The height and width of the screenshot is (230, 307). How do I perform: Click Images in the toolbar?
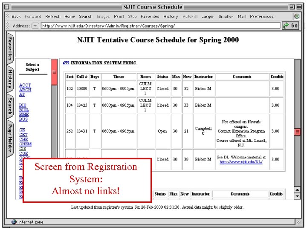(x=103, y=17)
